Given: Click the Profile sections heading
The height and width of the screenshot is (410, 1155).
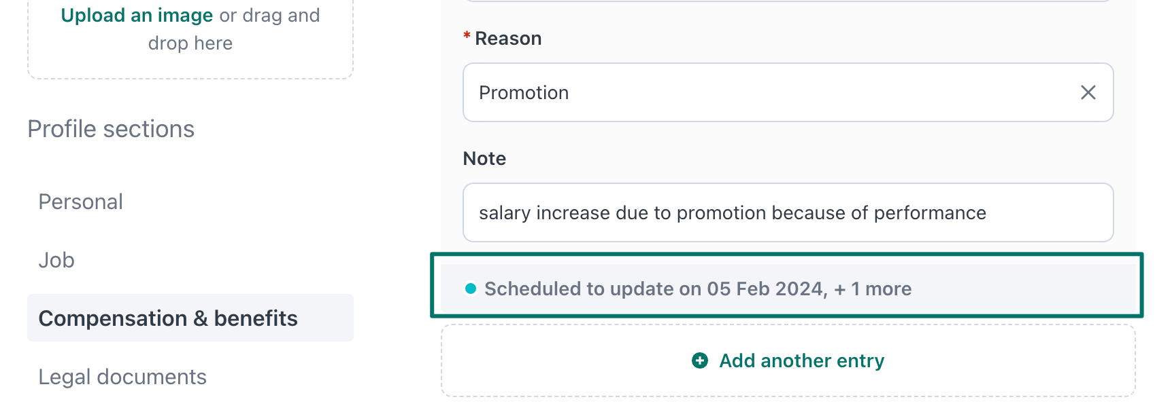Looking at the screenshot, I should point(111,129).
